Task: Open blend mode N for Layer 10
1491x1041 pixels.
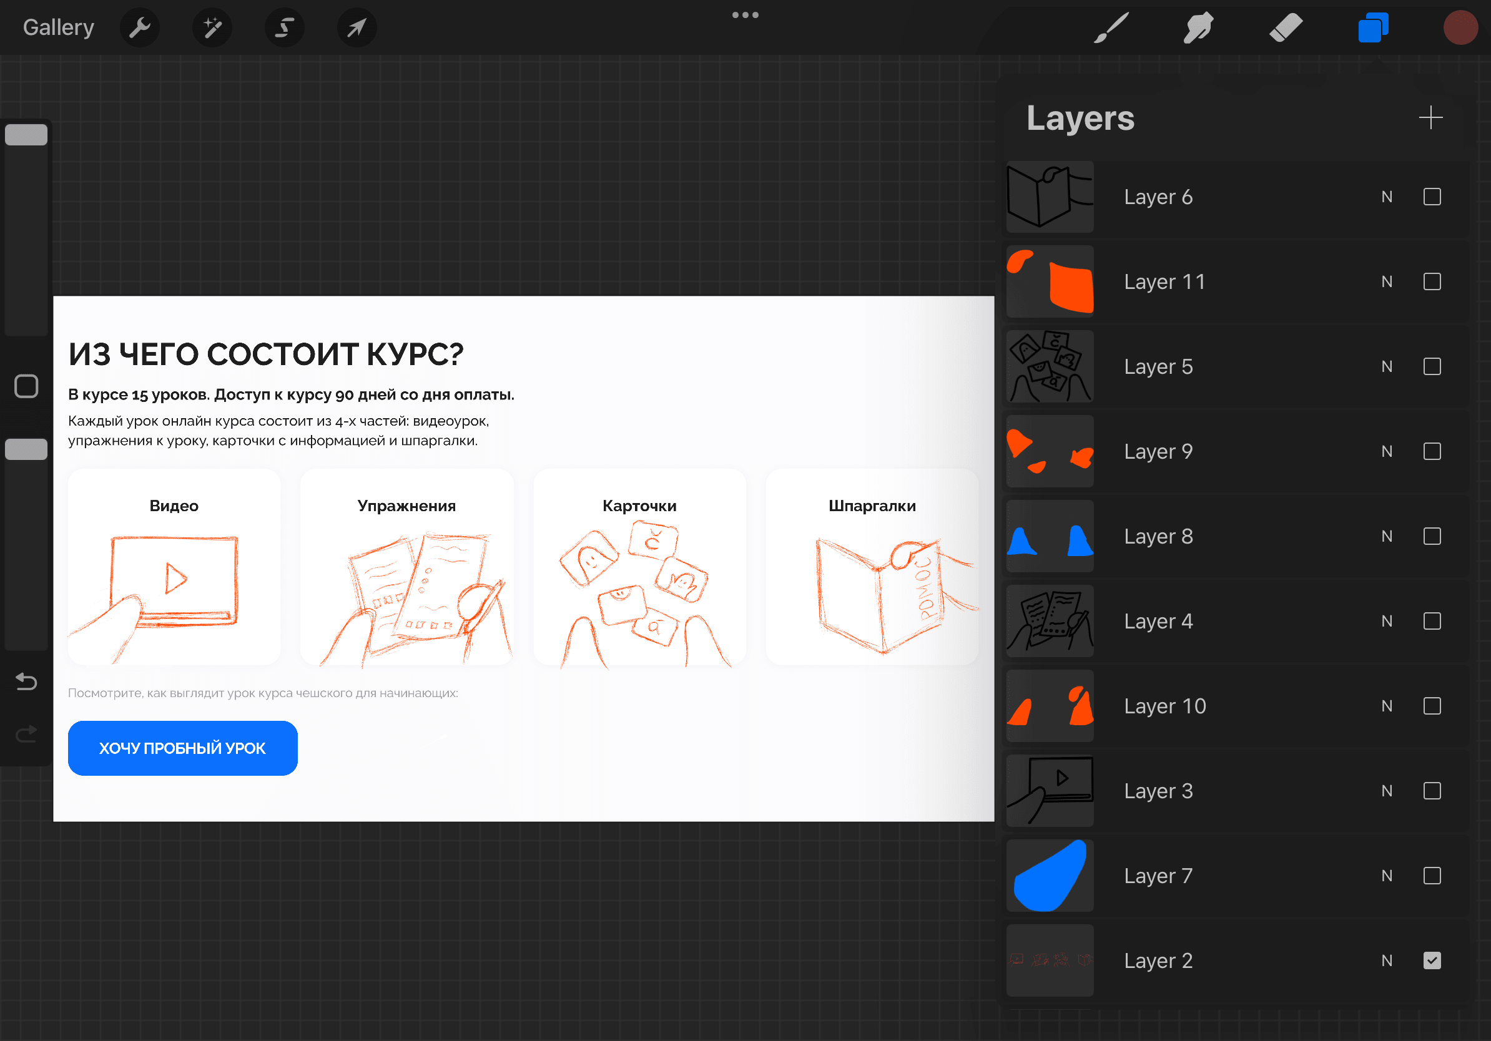Action: (1387, 706)
